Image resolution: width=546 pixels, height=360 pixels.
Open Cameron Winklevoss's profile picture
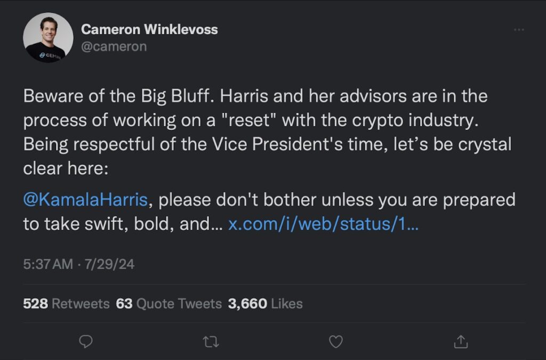pos(48,38)
